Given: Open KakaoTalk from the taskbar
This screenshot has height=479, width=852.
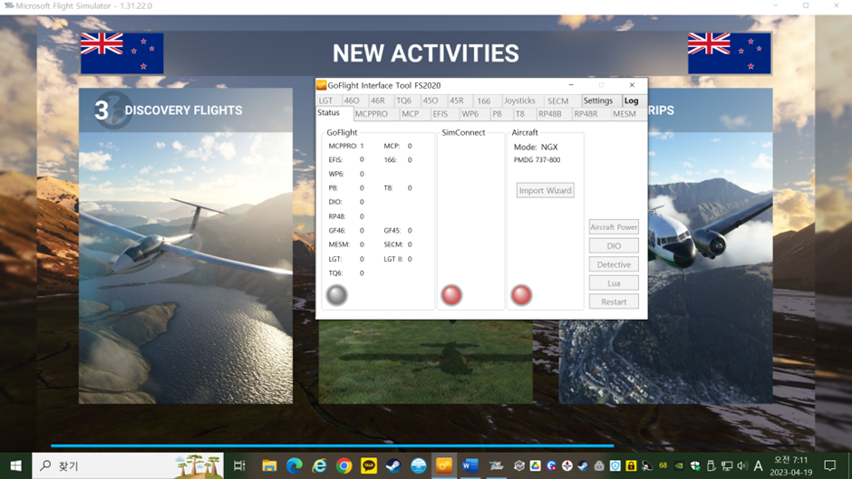Looking at the screenshot, I should point(369,466).
